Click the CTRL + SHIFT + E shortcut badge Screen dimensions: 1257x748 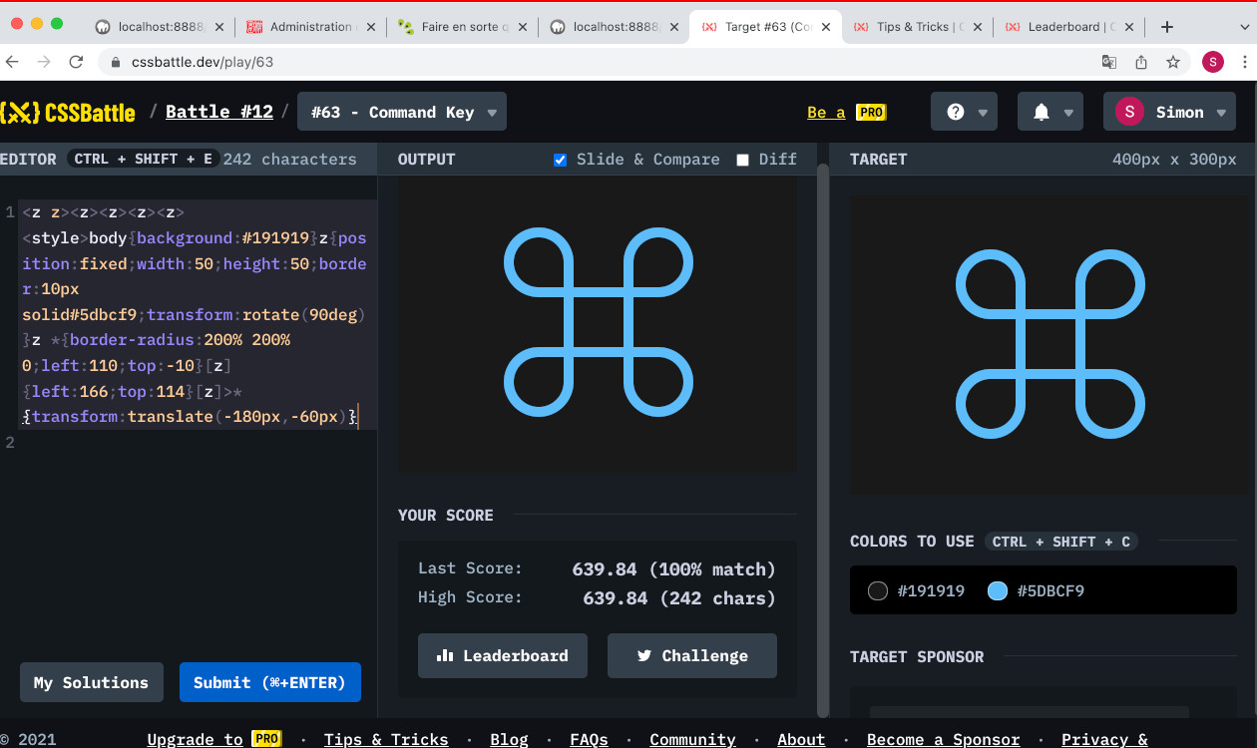[x=143, y=159]
